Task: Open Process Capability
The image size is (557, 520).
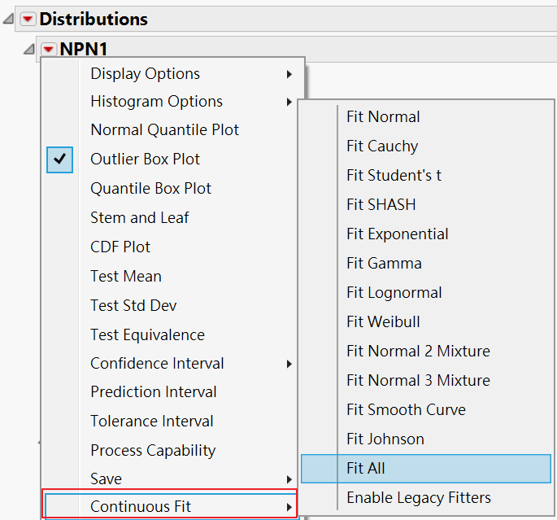Action: [x=153, y=451]
